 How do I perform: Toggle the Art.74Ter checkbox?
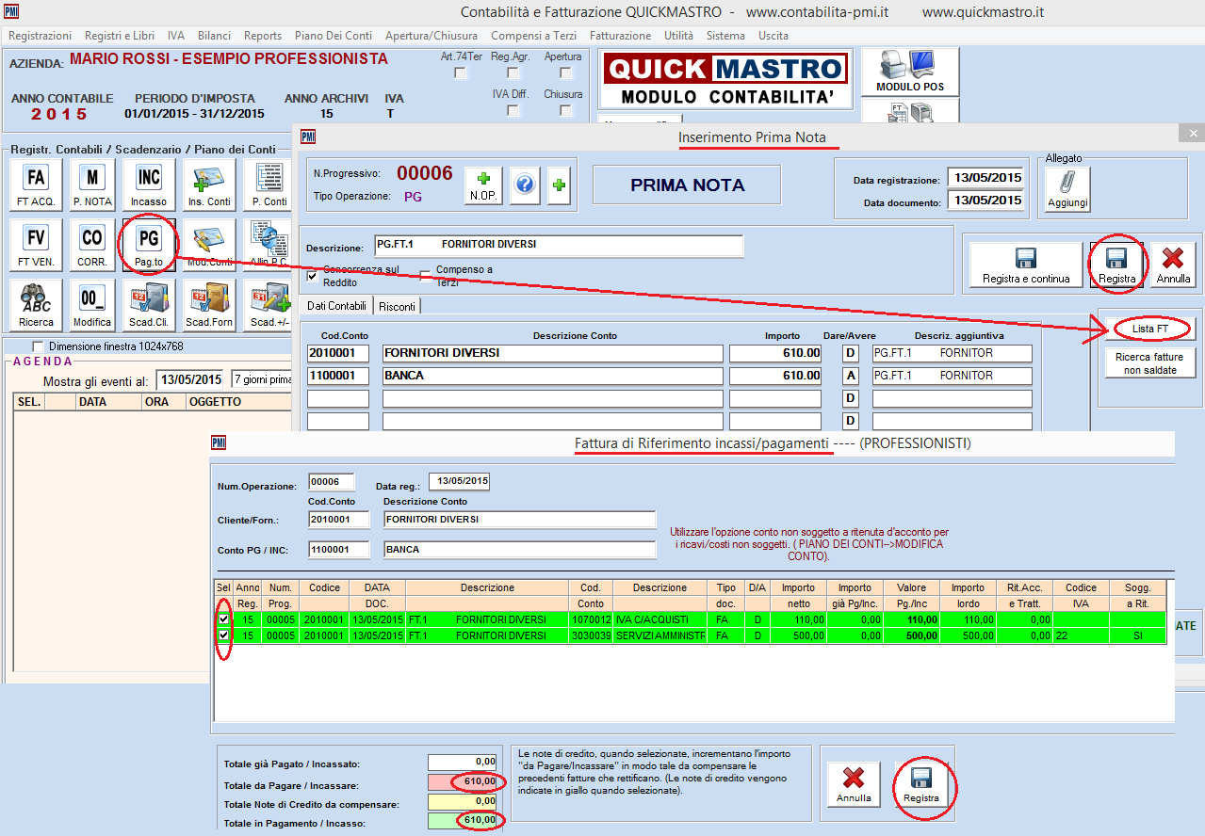[461, 72]
